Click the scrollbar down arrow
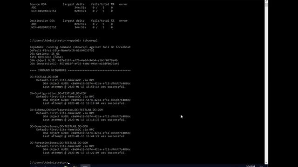Viewport: 298px width, 167px height. pyautogui.click(x=266, y=163)
